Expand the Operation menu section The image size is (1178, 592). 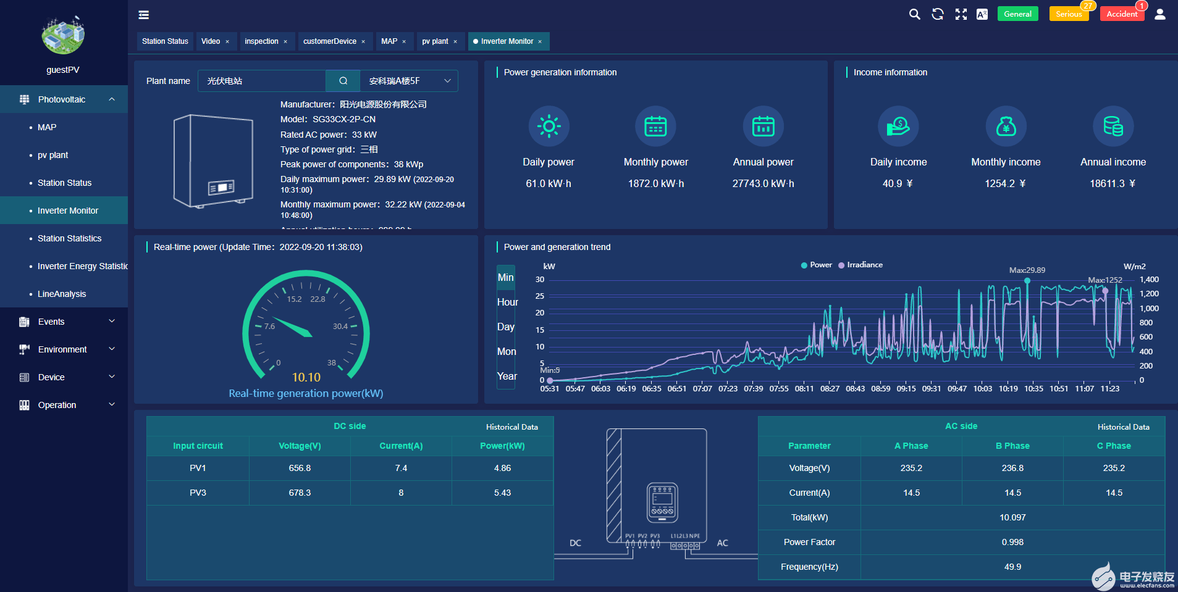click(x=112, y=404)
